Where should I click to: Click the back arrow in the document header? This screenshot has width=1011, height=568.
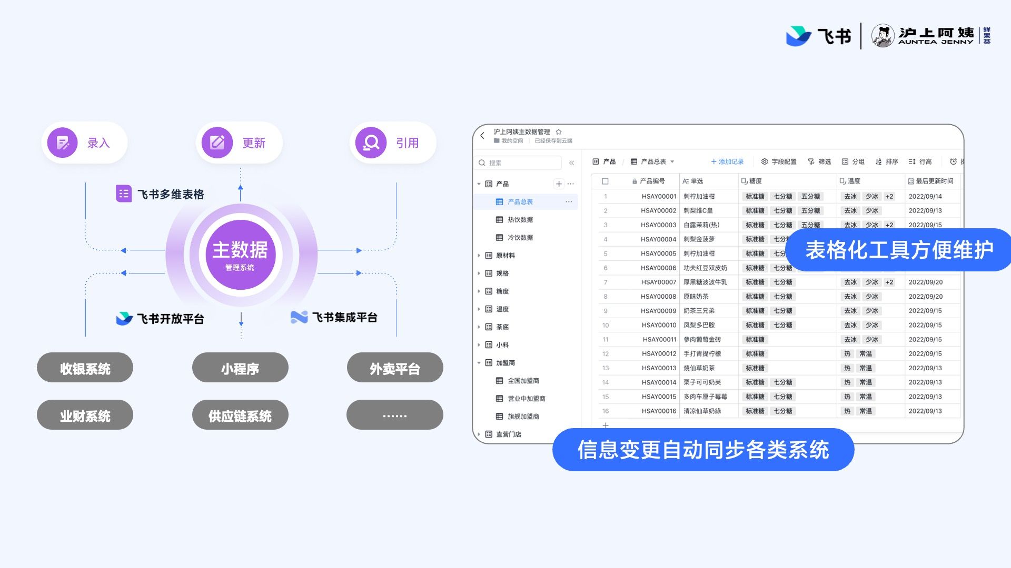pyautogui.click(x=482, y=136)
